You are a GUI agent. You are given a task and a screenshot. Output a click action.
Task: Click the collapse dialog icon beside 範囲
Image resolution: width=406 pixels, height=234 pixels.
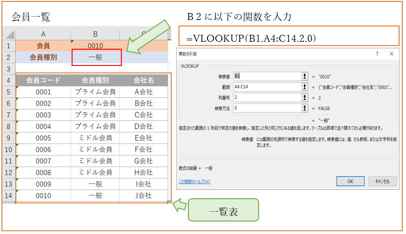click(x=305, y=87)
